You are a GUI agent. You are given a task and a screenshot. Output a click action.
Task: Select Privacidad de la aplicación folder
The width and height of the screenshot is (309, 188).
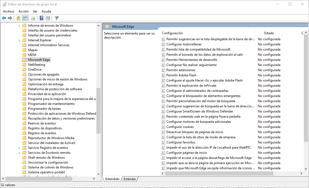tap(47, 94)
